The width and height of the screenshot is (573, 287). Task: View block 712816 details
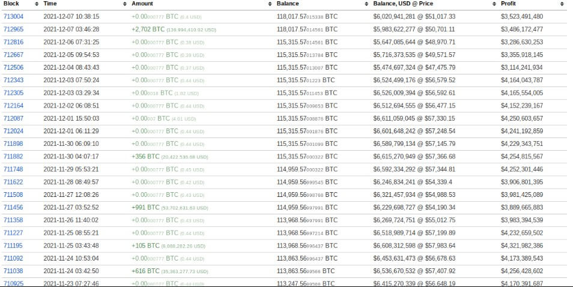[13, 42]
